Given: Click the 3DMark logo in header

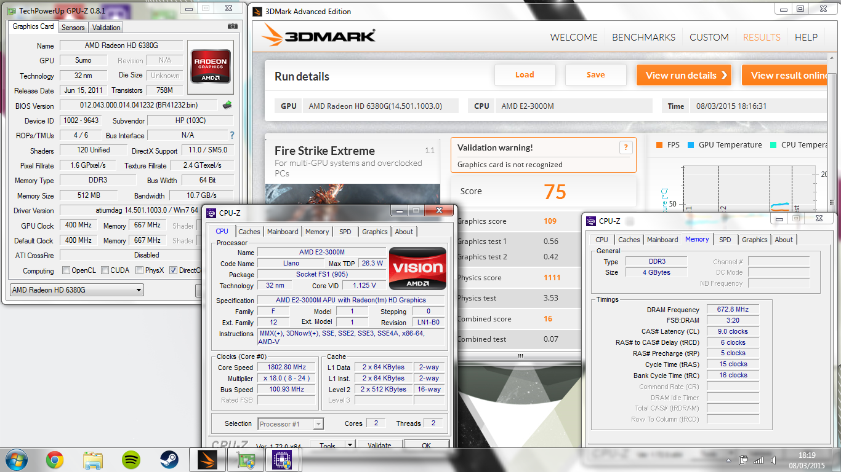Looking at the screenshot, I should click(318, 36).
